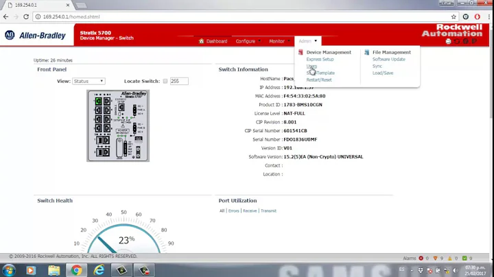Click the red Opera-style extension icon

478,16
